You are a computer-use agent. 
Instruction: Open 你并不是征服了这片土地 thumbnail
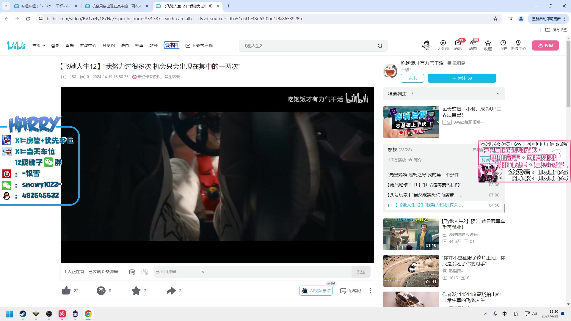(411, 271)
